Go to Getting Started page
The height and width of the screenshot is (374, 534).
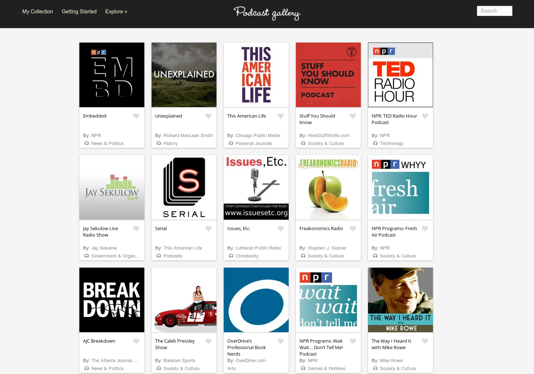click(x=79, y=12)
